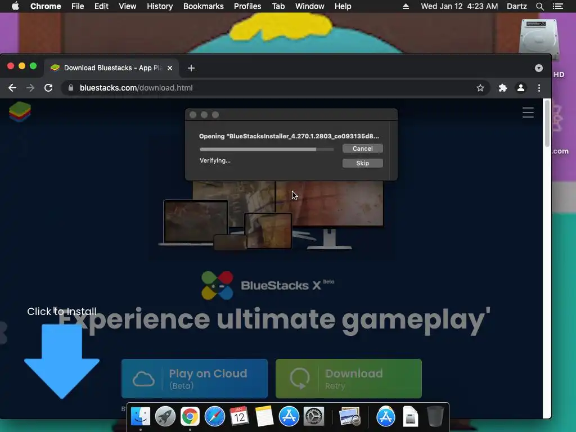
Task: Open Launchpad from the Dock
Action: (x=165, y=417)
